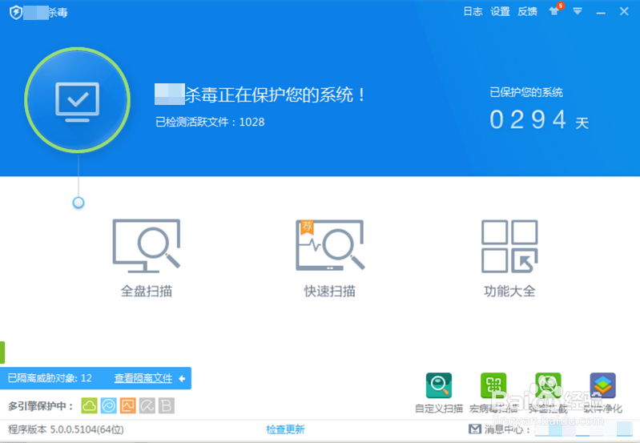Toggle the orange engine icon
Image resolution: width=640 pixels, height=443 pixels.
[x=127, y=406]
